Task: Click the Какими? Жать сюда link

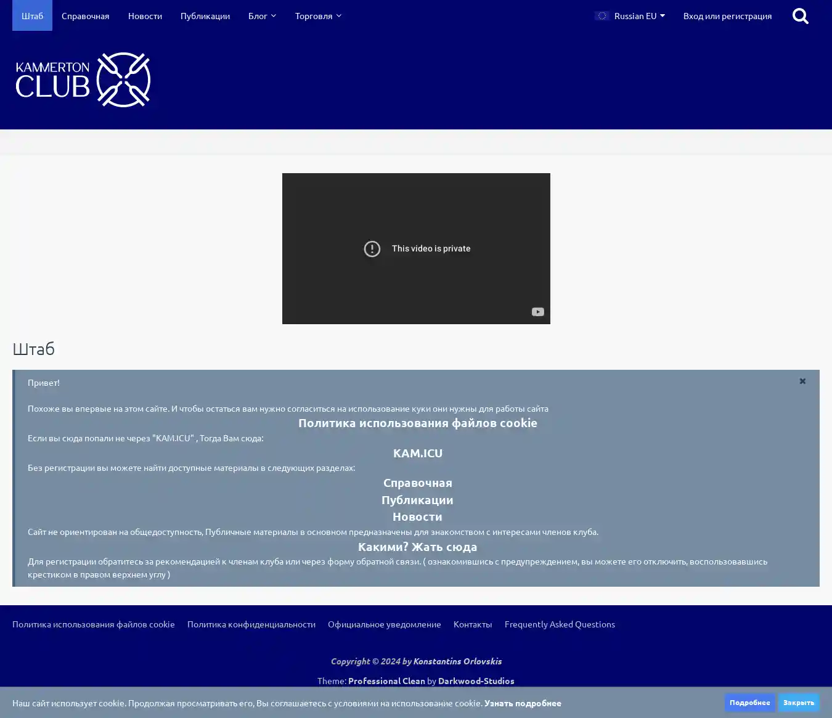Action: click(x=417, y=547)
